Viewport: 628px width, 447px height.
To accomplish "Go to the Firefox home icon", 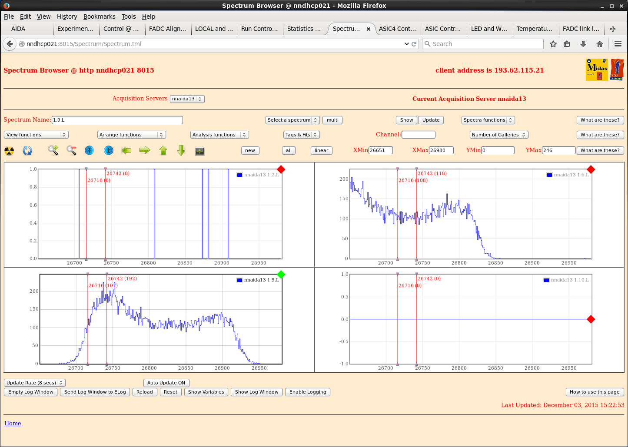I will [600, 44].
